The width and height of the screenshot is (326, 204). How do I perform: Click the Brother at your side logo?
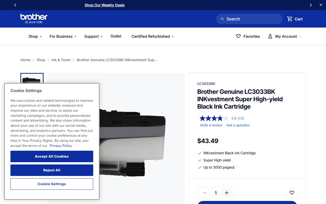(34, 19)
